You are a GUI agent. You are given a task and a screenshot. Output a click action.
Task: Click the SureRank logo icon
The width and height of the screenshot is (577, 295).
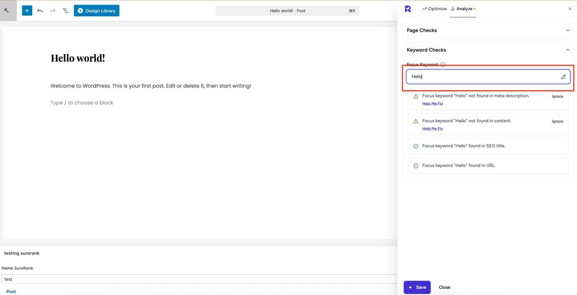408,9
